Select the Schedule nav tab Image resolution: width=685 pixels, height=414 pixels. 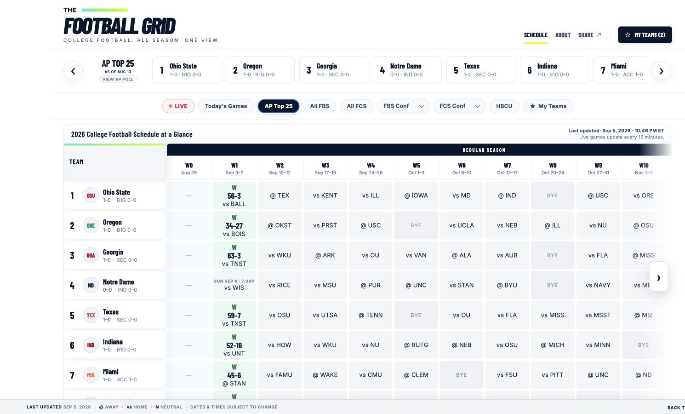coord(536,35)
